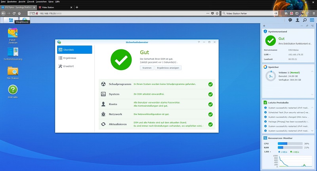The width and height of the screenshot is (317, 171).
Task: Open the DSM Hauptmenü grid icon
Action: point(11,20)
